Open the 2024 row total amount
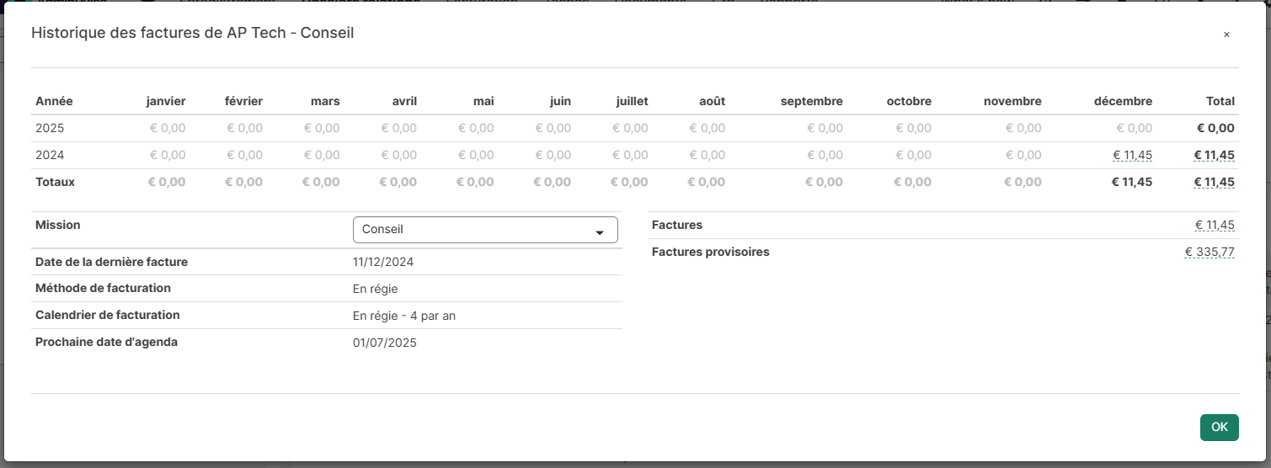The width and height of the screenshot is (1271, 468). point(1214,155)
